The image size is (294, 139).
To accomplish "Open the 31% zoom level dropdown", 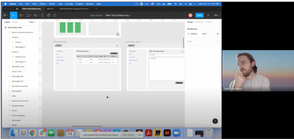I will 217,15.
